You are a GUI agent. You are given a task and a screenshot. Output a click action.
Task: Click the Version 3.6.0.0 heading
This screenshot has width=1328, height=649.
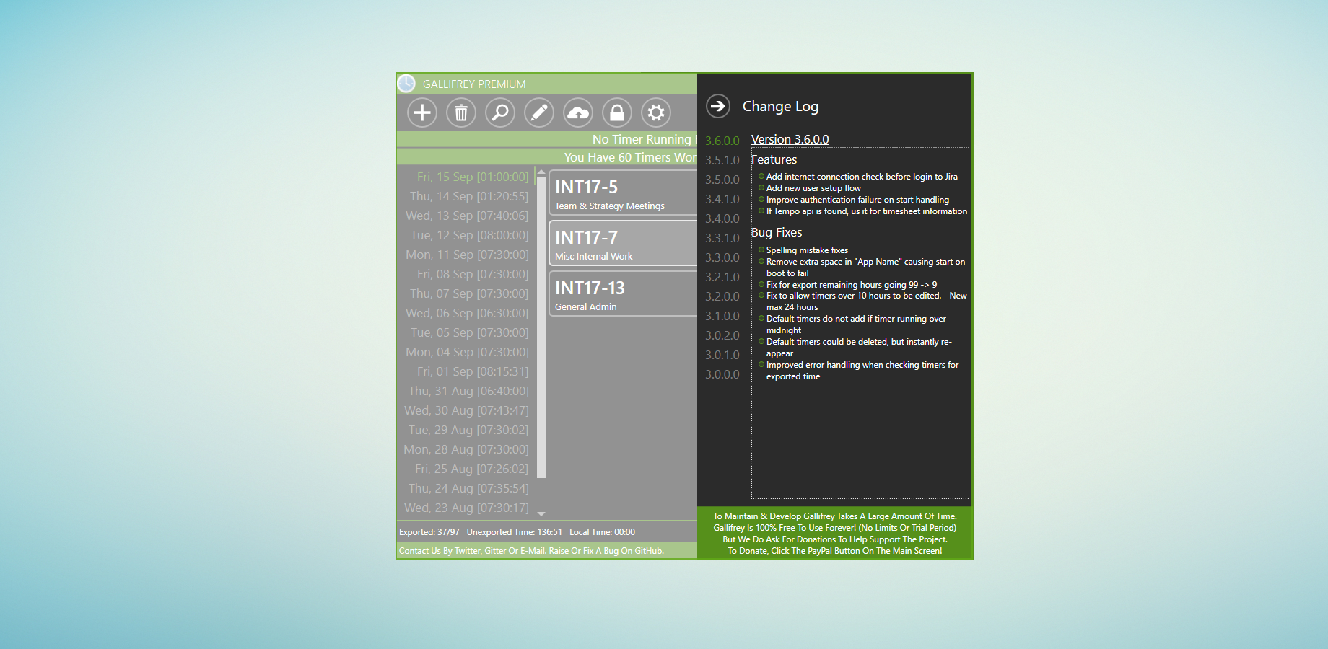[x=790, y=139]
